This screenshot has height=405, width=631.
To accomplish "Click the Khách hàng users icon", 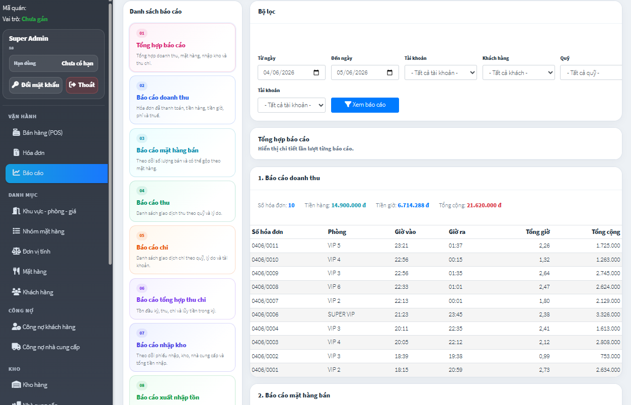I will [16, 292].
